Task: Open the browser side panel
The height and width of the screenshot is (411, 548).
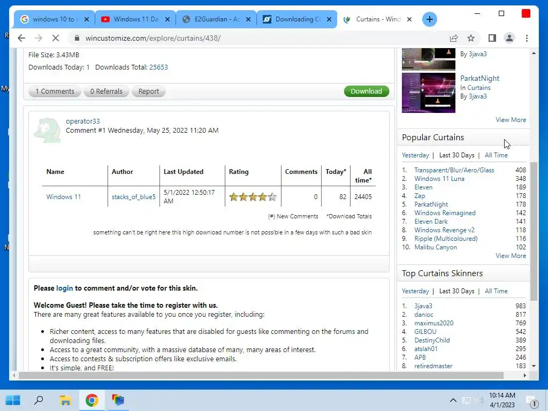Action: point(492,38)
